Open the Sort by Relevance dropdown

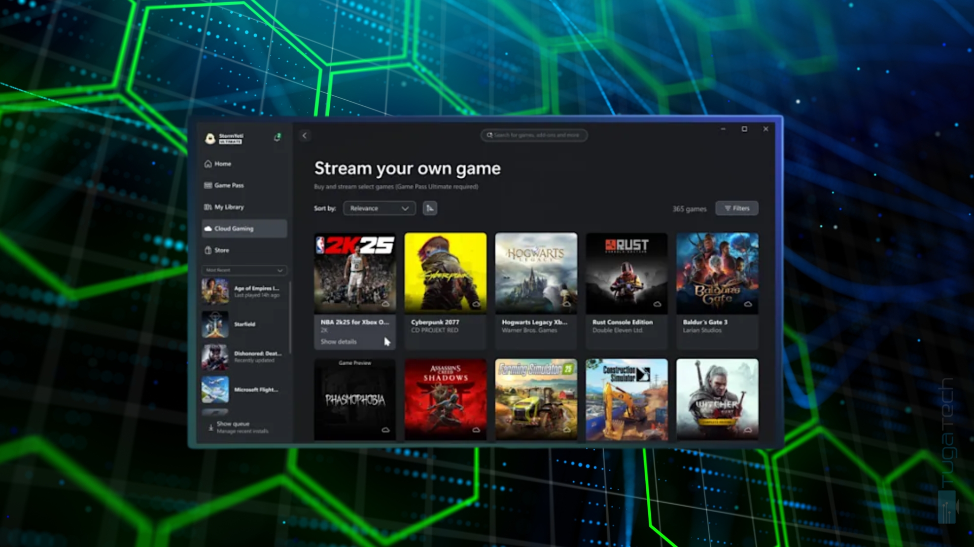point(379,208)
